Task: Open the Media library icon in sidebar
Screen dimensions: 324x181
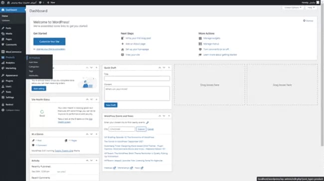Action: (x=3, y=34)
